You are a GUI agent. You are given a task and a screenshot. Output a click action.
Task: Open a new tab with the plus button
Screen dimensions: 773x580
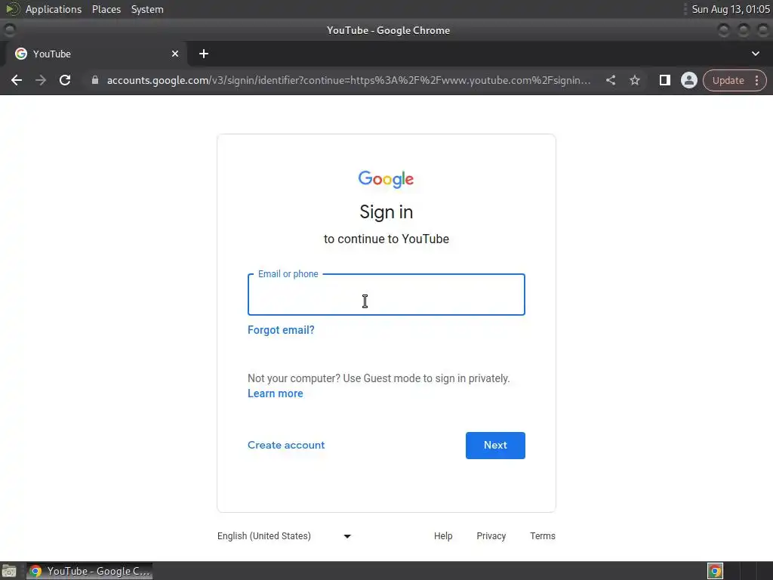coord(204,54)
